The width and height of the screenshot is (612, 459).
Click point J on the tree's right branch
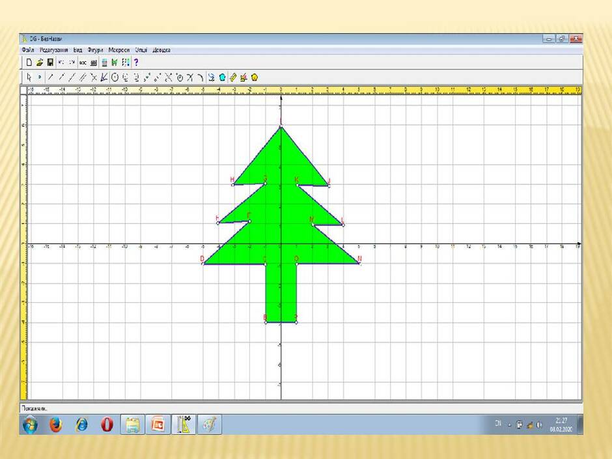[329, 186]
